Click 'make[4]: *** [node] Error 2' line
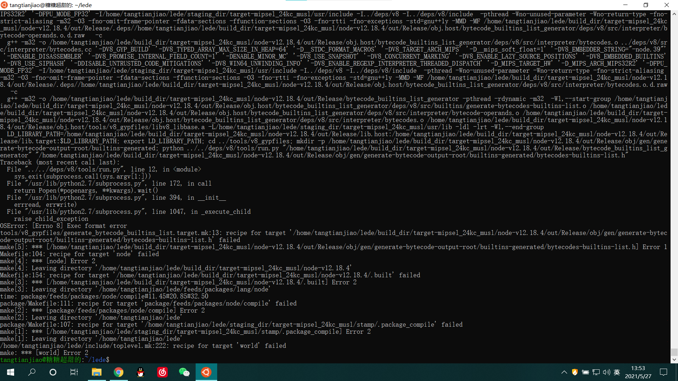The height and width of the screenshot is (381, 678). tap(48, 261)
